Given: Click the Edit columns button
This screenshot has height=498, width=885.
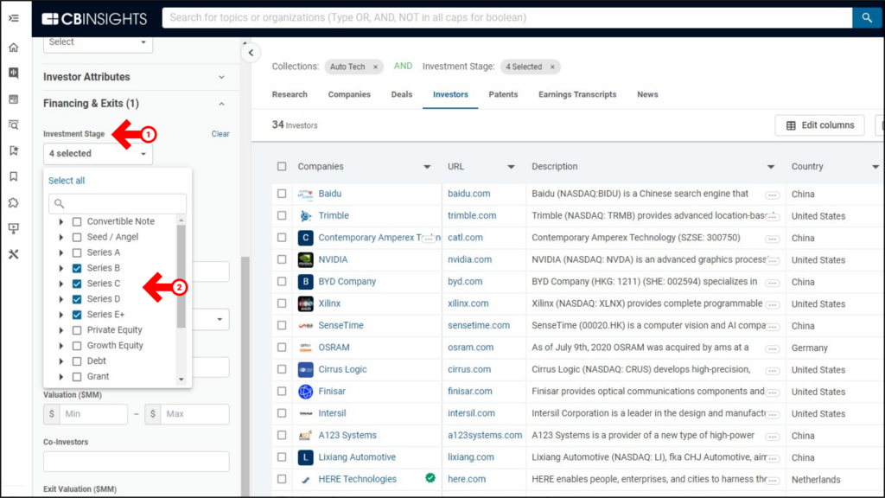Looking at the screenshot, I should [819, 125].
